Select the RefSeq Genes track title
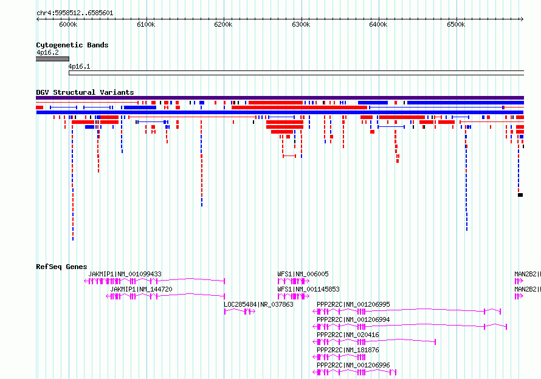This screenshot has height=379, width=541. coord(61,267)
